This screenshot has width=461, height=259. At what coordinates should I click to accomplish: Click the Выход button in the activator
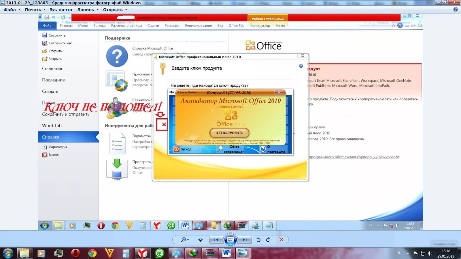pyautogui.click(x=183, y=149)
